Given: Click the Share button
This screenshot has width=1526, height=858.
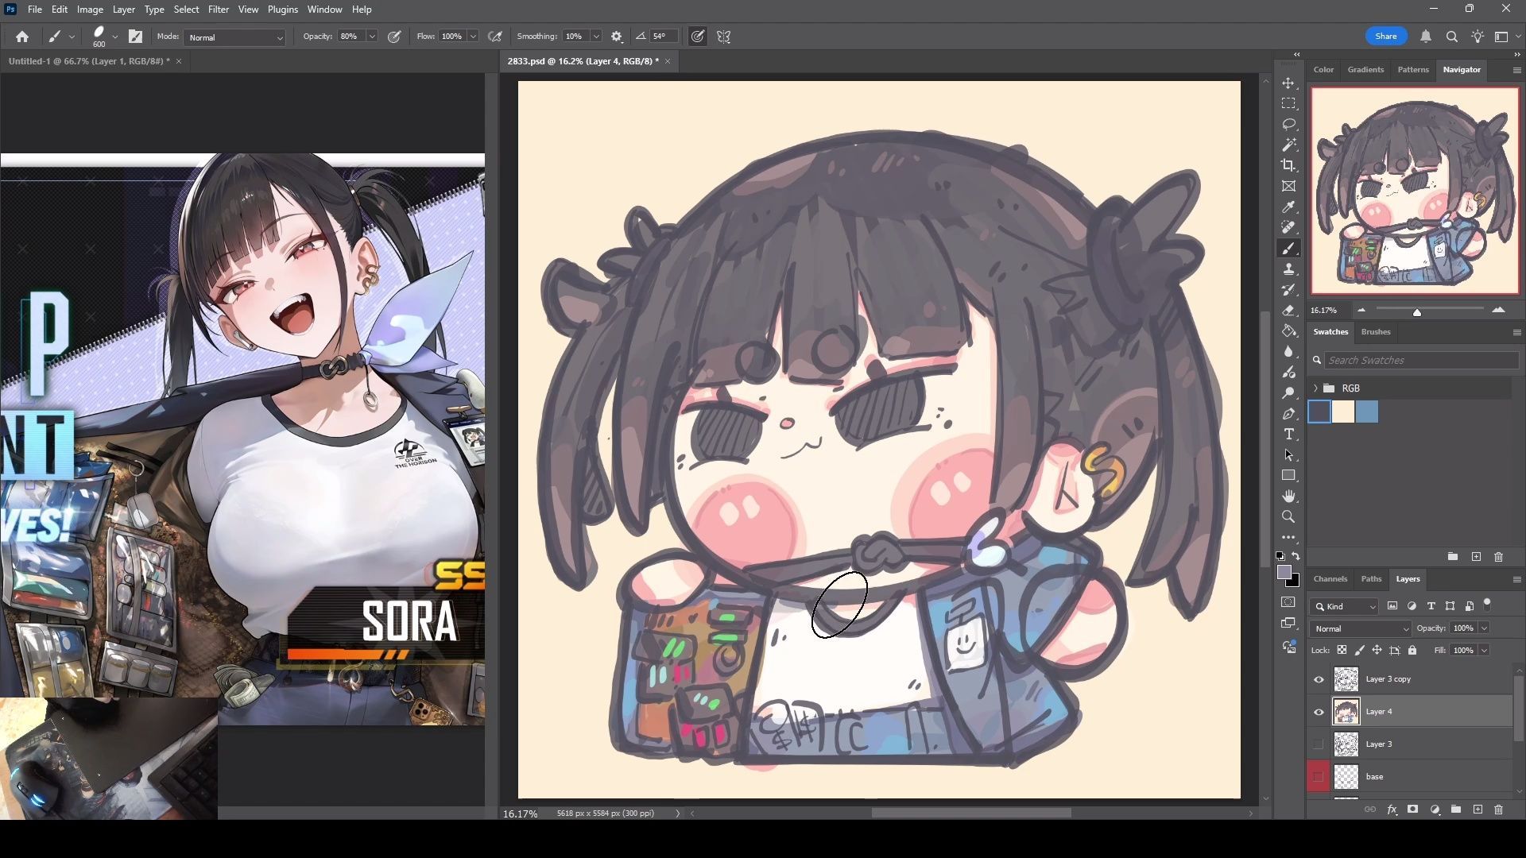Looking at the screenshot, I should (1385, 37).
